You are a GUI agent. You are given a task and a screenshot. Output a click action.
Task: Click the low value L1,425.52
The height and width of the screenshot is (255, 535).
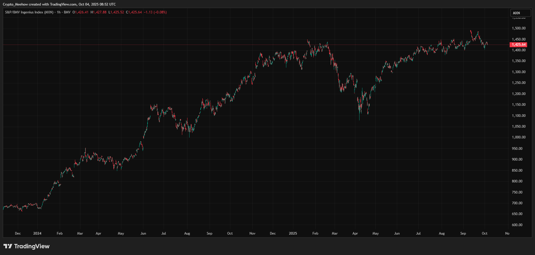[116, 12]
